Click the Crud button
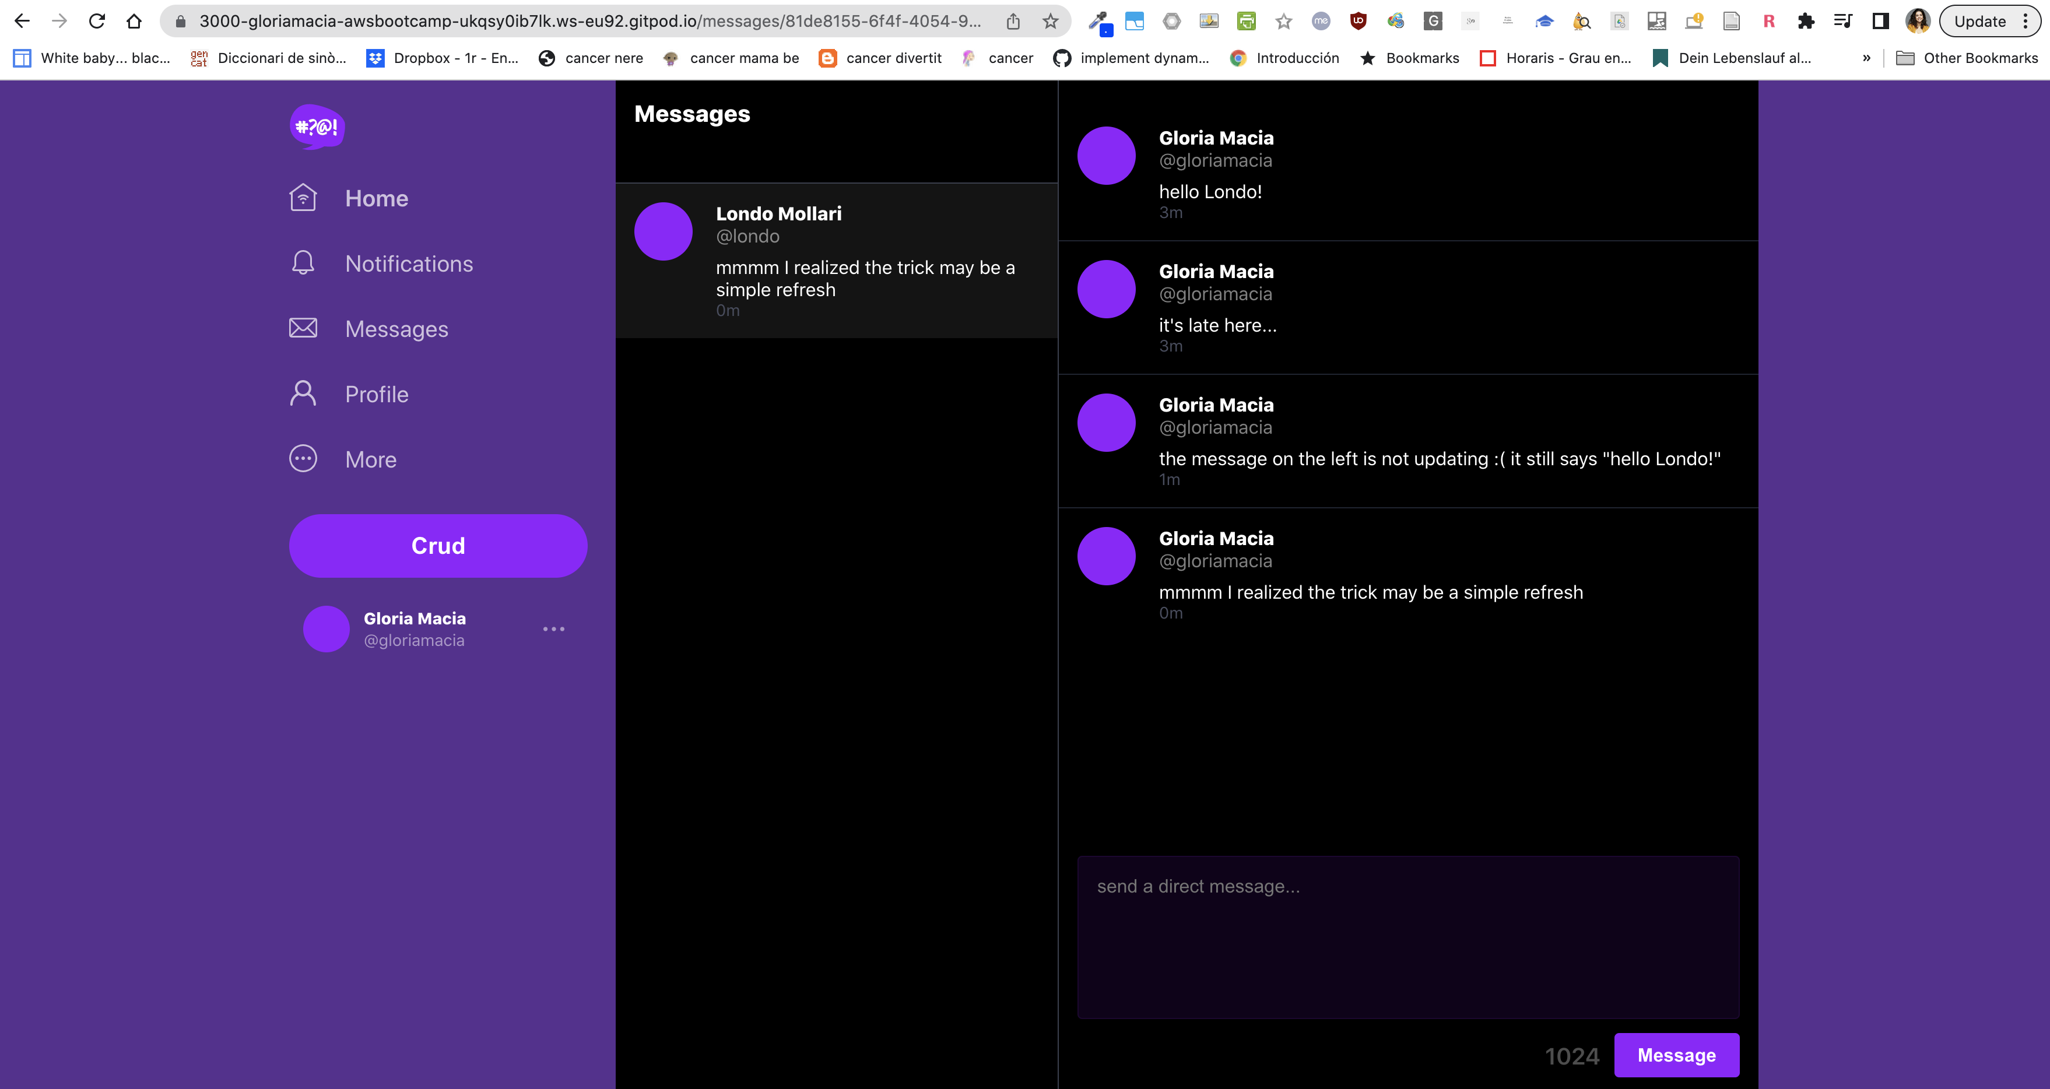 [438, 545]
